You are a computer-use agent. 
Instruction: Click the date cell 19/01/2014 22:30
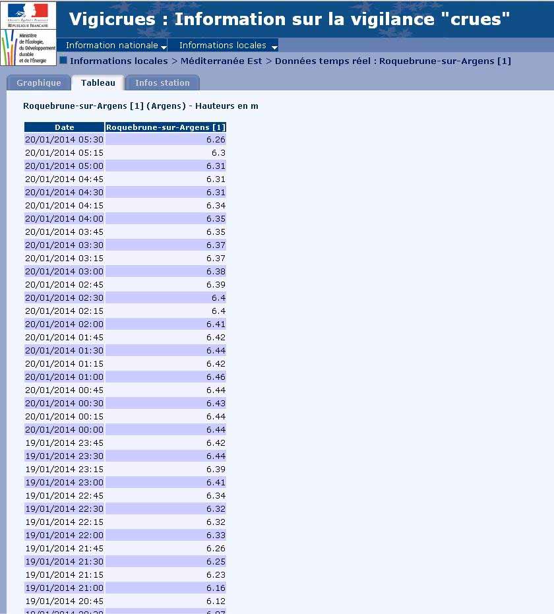tap(64, 508)
